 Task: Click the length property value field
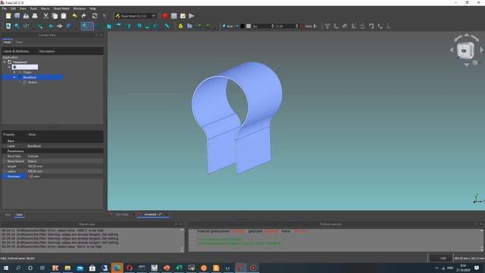coord(65,166)
